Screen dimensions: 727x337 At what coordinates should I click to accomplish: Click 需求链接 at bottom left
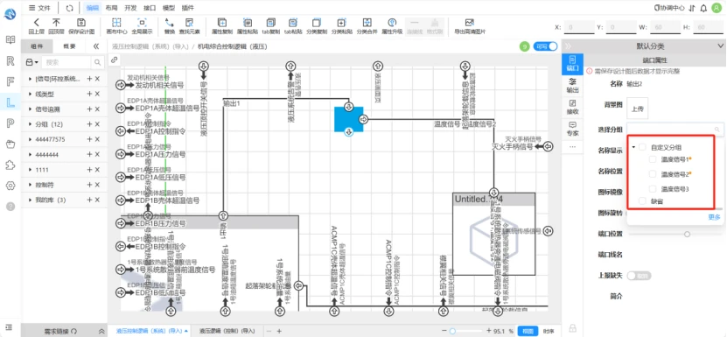click(60, 332)
